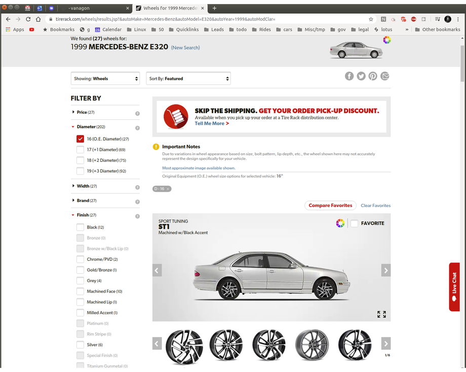Viewport: 466px width, 372px height.
Task: Check the Black finish filter
Action: [80, 227]
